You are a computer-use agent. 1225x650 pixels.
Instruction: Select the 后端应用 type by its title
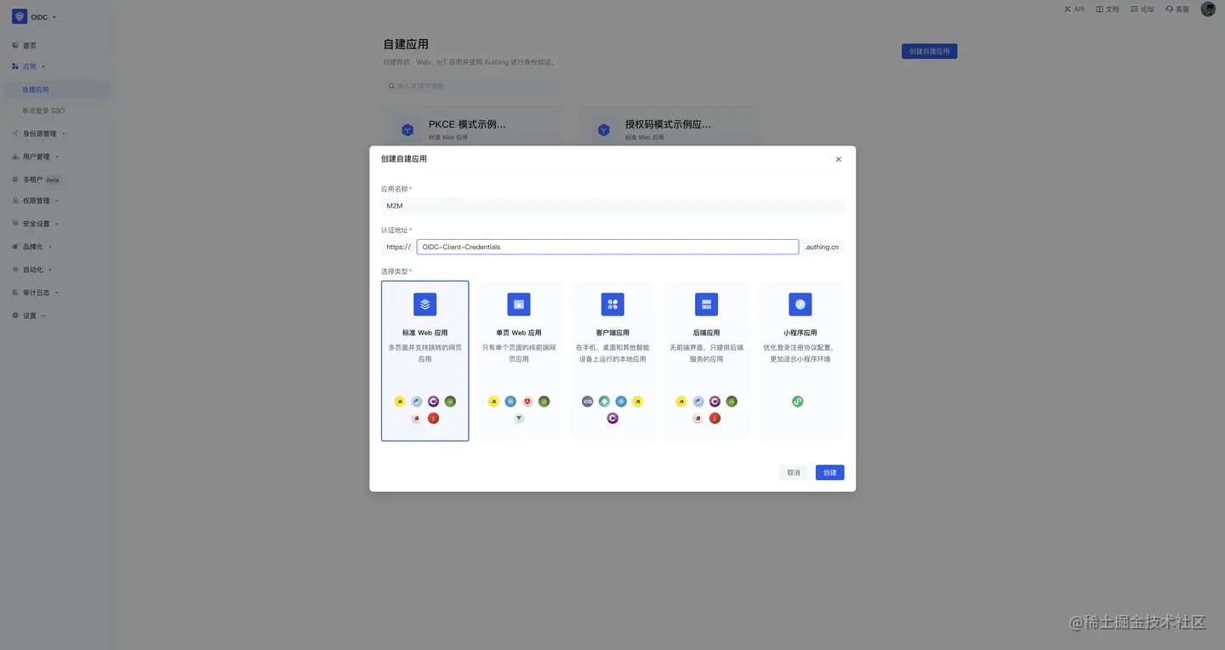click(706, 333)
